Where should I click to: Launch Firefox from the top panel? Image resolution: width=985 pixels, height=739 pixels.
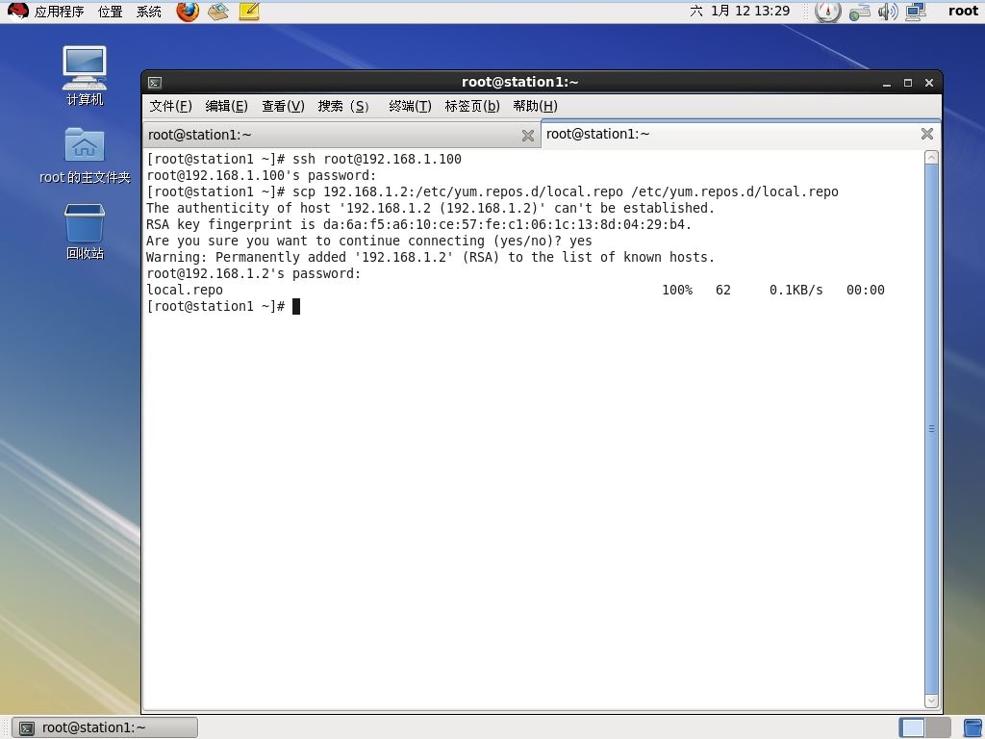pyautogui.click(x=188, y=12)
